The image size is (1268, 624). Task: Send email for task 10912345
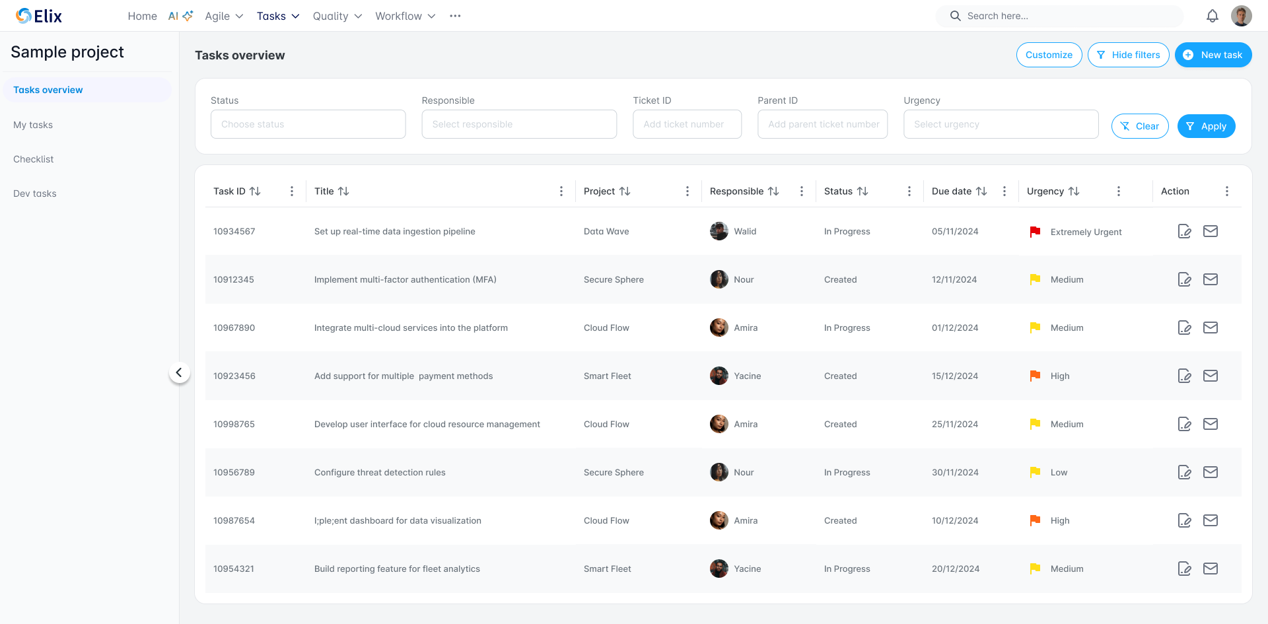click(x=1211, y=279)
